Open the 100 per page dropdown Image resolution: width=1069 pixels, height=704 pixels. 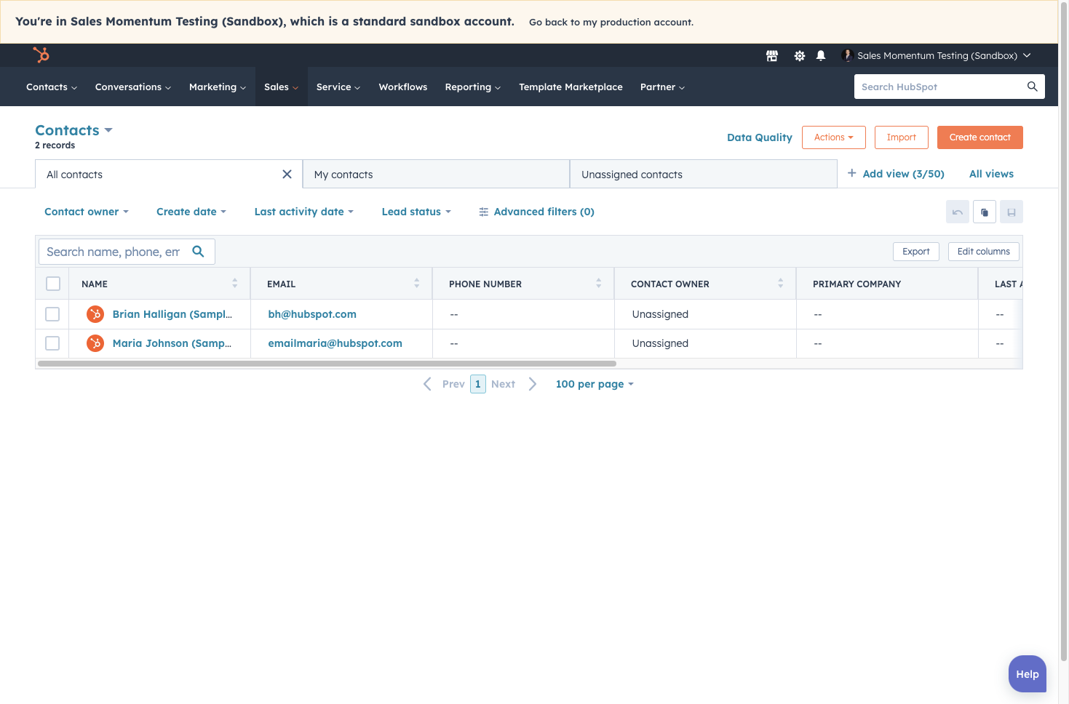(x=595, y=384)
